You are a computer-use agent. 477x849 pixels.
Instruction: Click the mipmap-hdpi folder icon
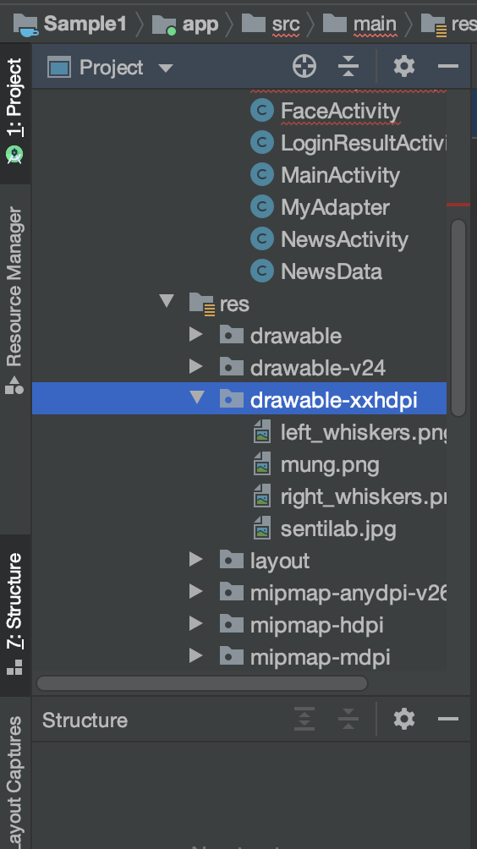(x=232, y=624)
